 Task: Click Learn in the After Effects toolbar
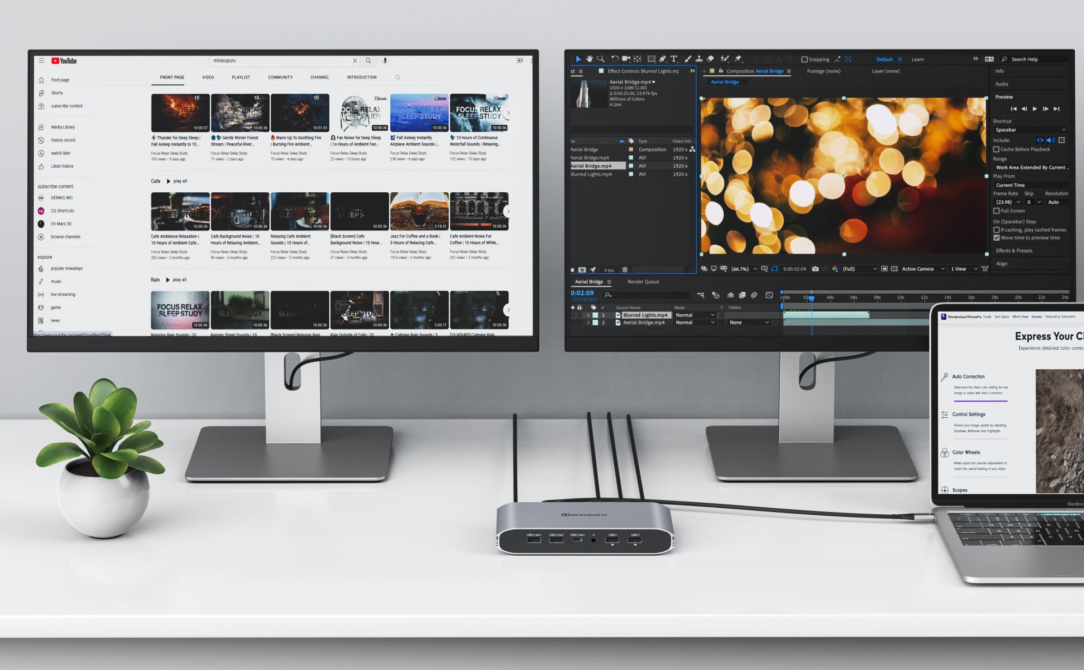click(918, 59)
